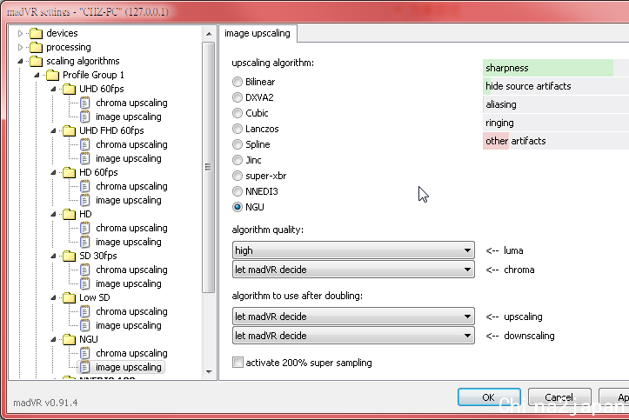The height and width of the screenshot is (420, 629).
Task: Click the settings tree vertical scrollbar
Action: click(208, 167)
